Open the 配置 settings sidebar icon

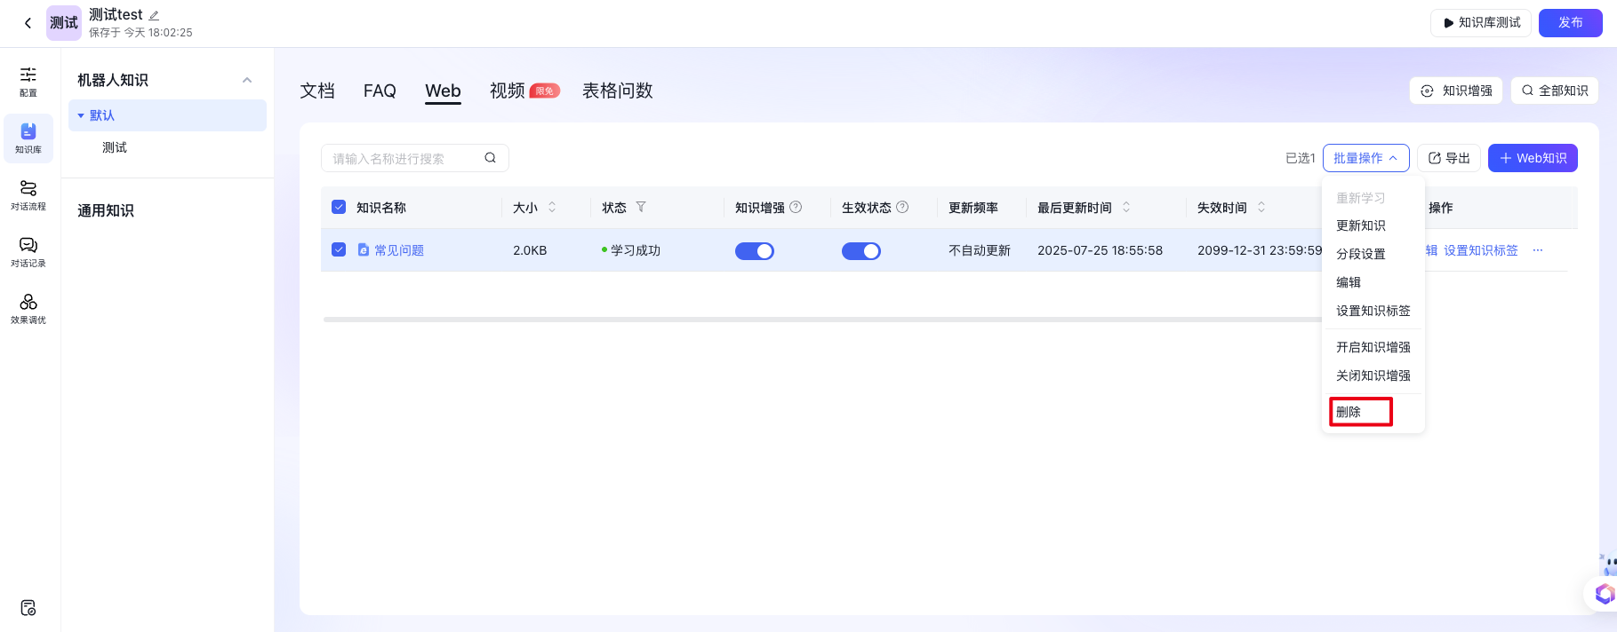(x=28, y=81)
